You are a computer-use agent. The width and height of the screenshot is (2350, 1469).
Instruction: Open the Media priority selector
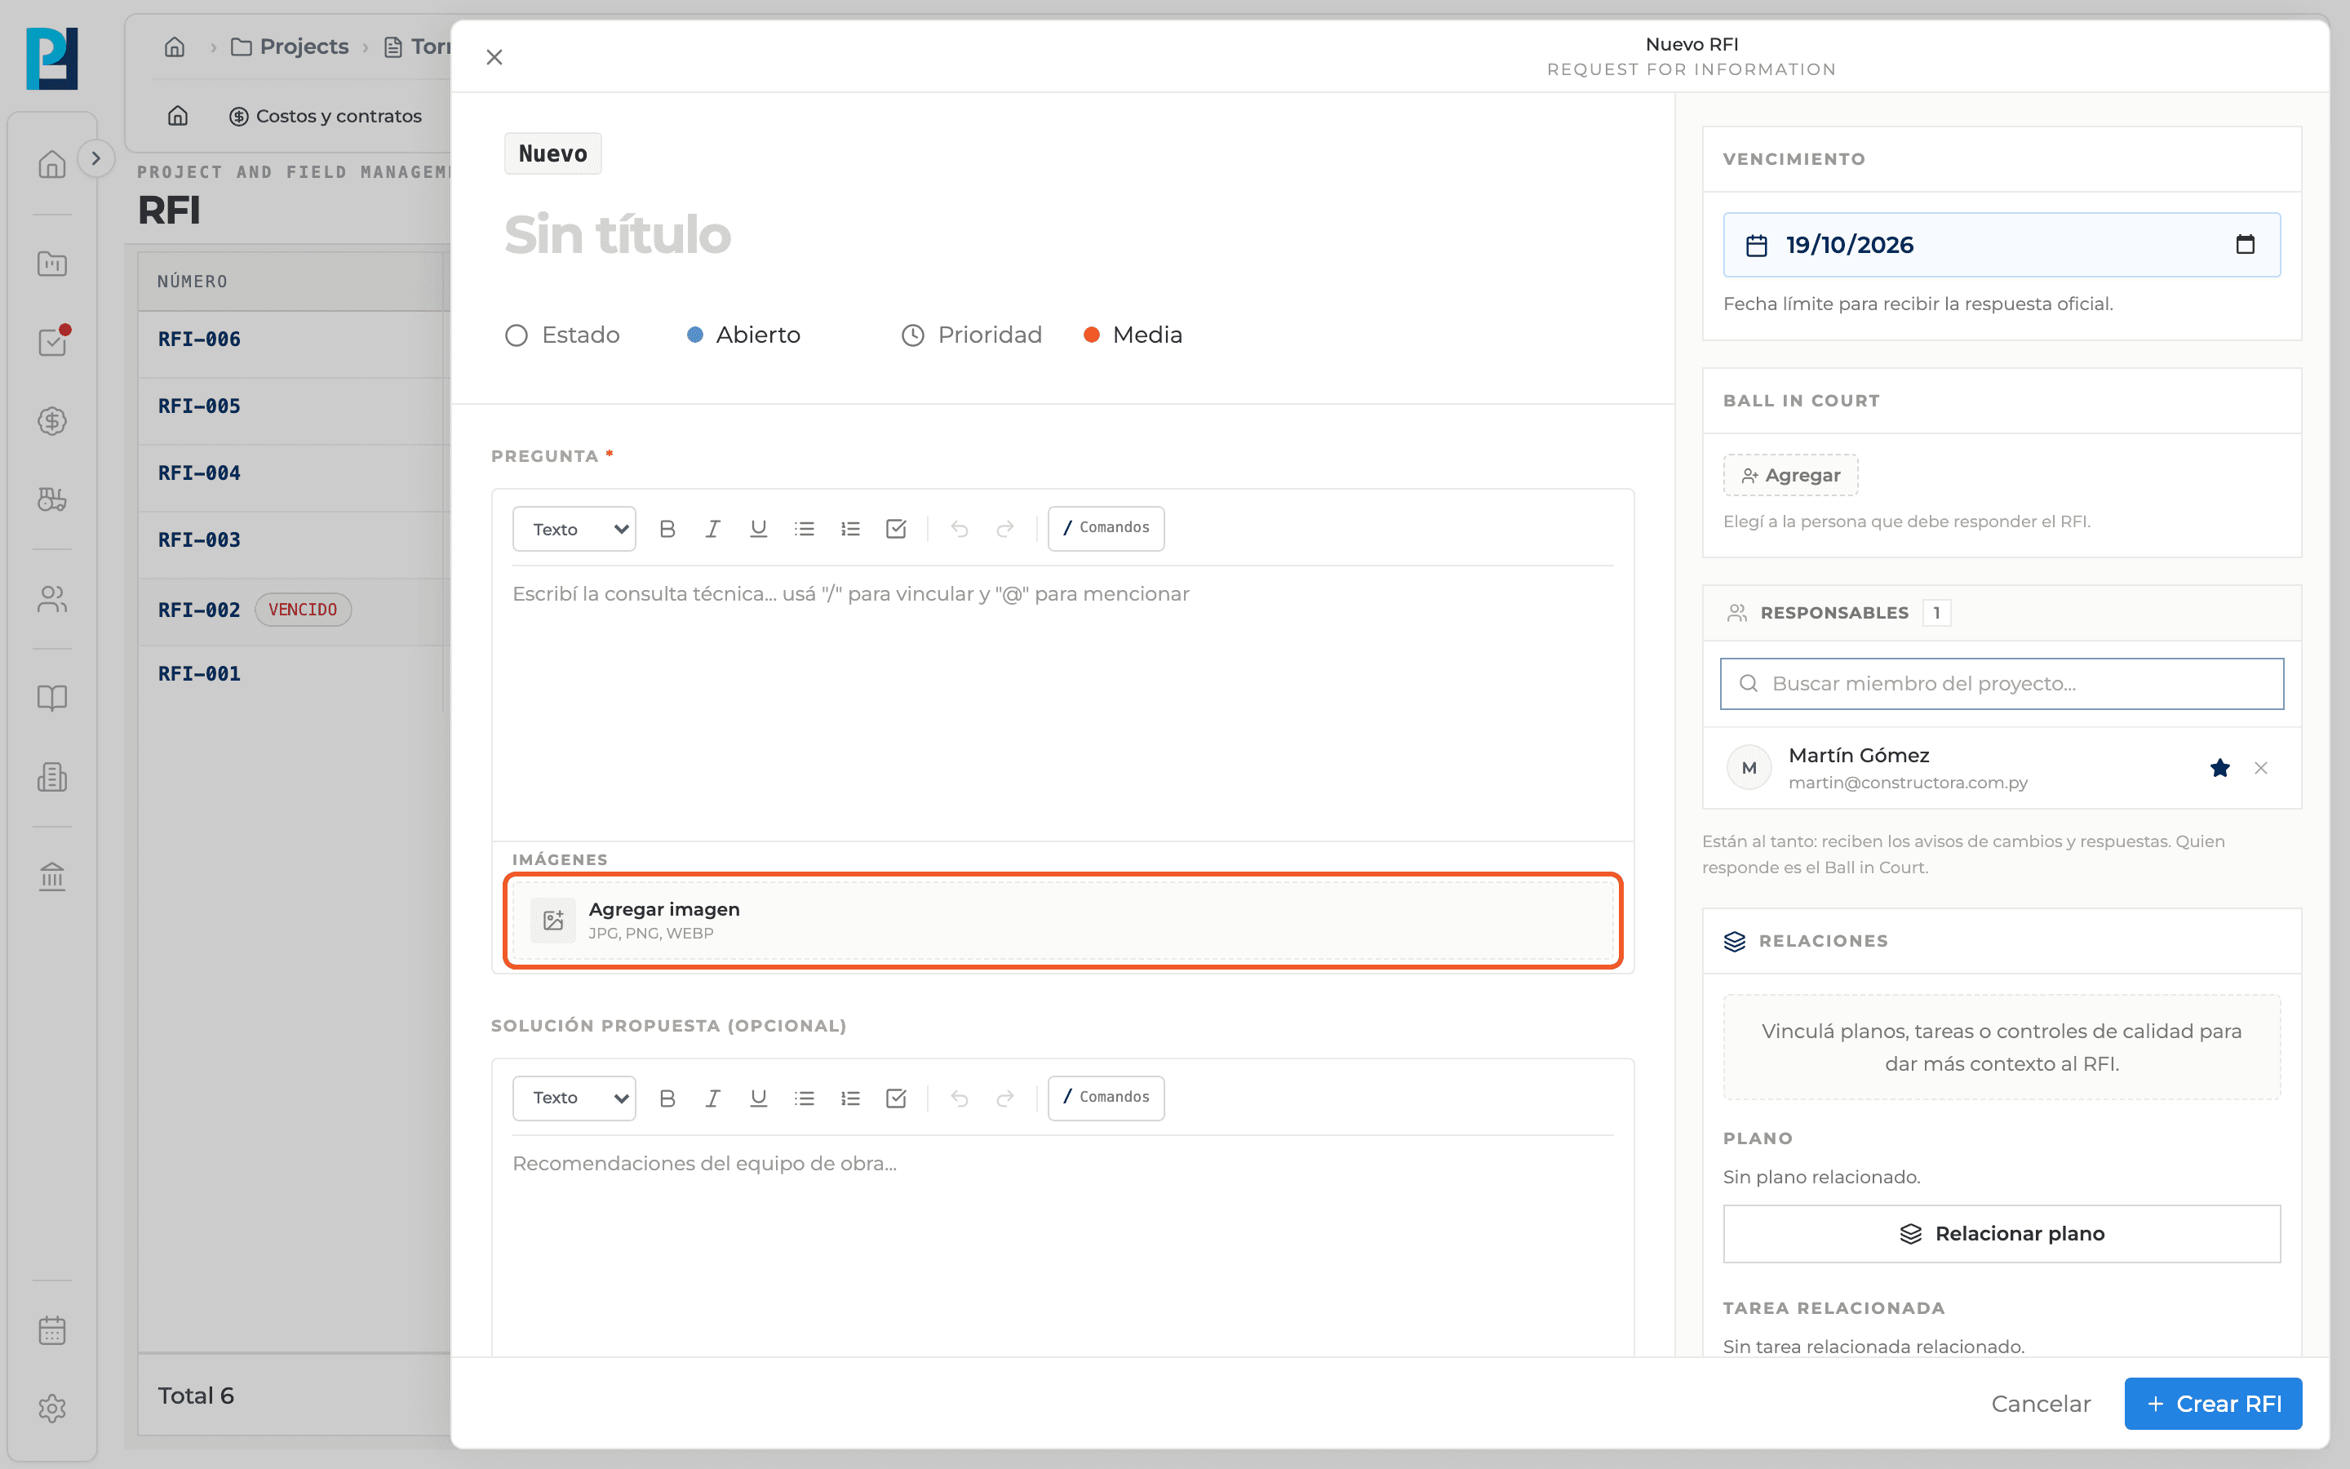1133,335
